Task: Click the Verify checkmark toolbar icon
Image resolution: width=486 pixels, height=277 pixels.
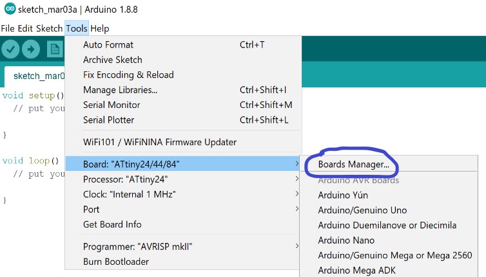Action: tap(10, 49)
